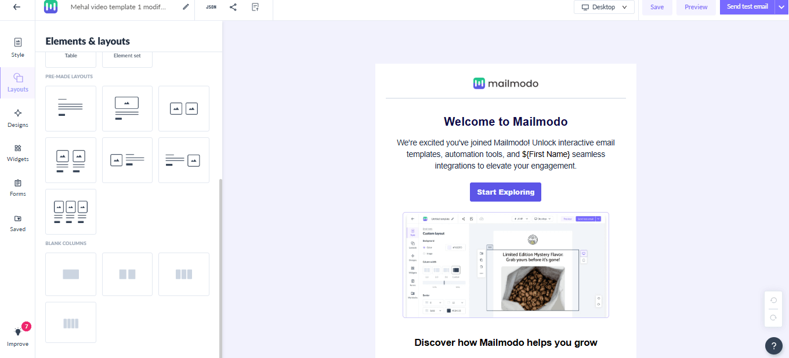Add three blank columns
Viewport: 789px width, 358px height.
[x=183, y=274]
